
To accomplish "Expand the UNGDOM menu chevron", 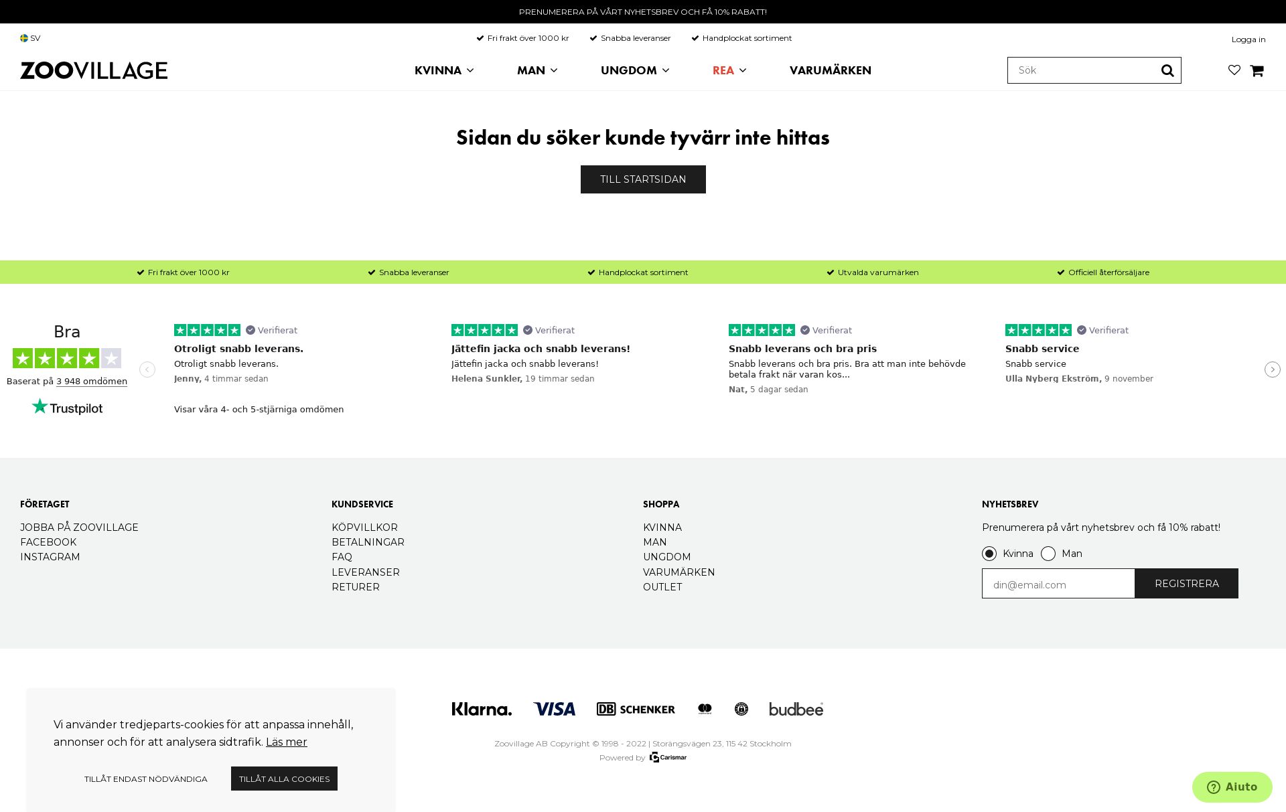I will pyautogui.click(x=666, y=70).
